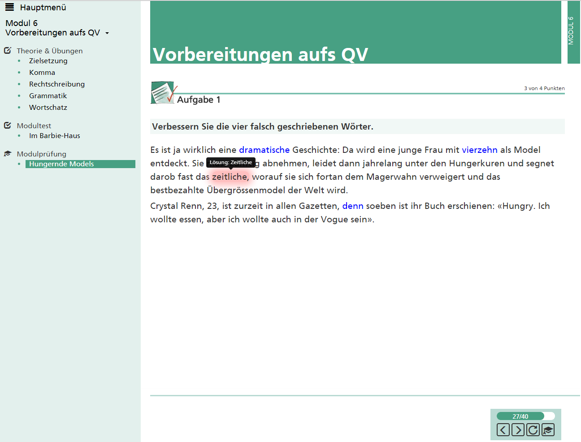Open the Hauptmenü hamburger icon

click(9, 7)
